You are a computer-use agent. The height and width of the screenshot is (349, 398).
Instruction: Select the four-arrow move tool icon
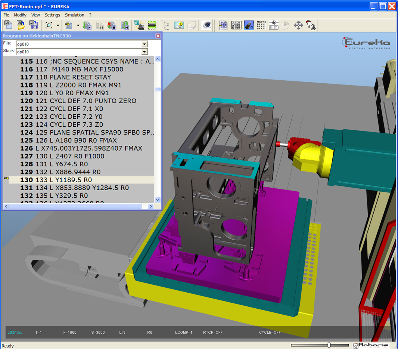click(x=299, y=25)
